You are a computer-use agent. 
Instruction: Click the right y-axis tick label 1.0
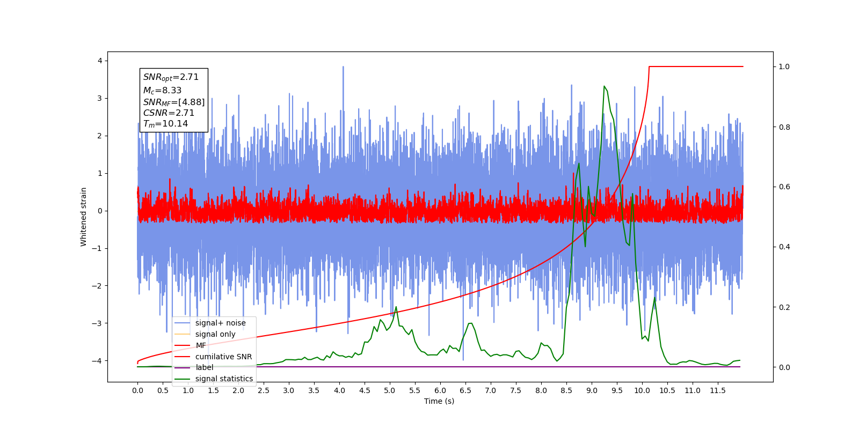pos(784,66)
